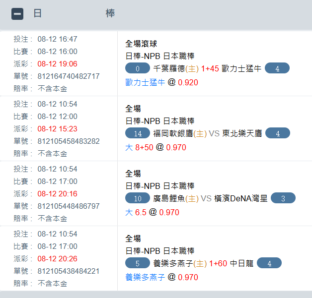312x298 pixels.
Task: Click score badge 5 for 養樂多燕子
Action: click(x=138, y=263)
